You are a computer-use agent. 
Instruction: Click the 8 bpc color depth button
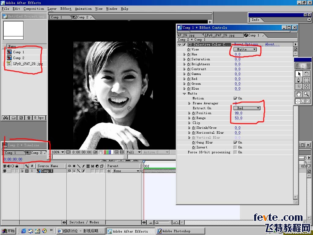pyautogui.click(x=39, y=118)
